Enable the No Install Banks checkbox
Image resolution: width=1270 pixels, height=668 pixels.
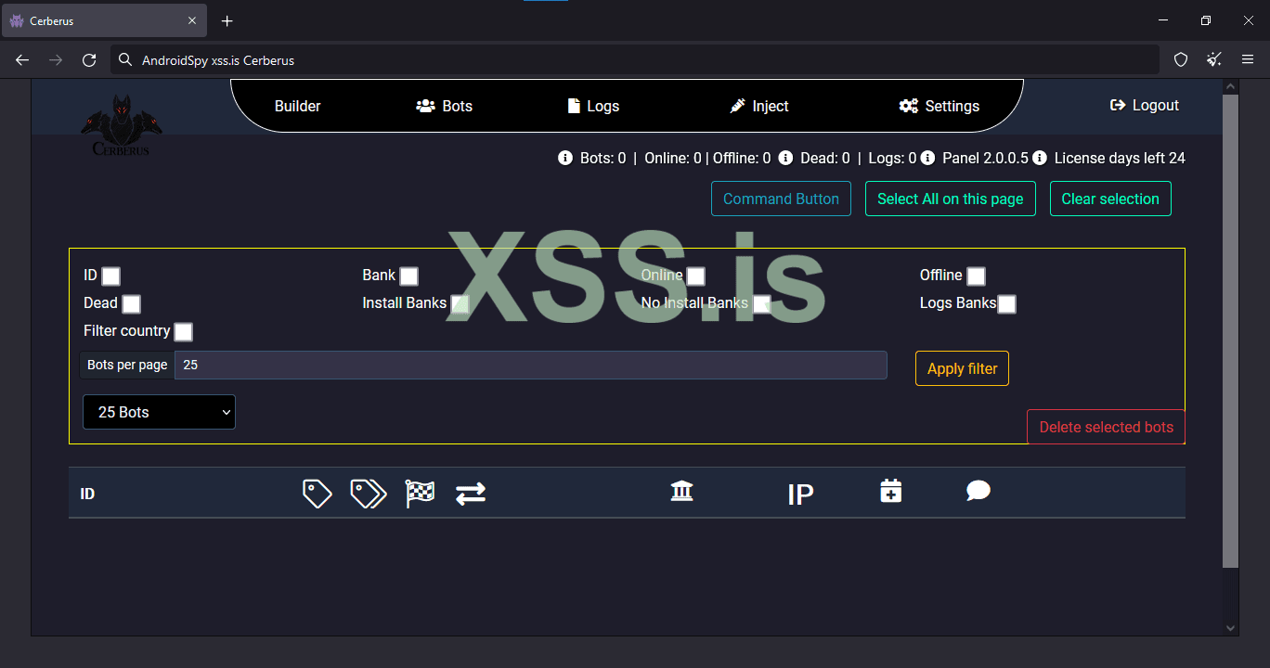click(761, 303)
